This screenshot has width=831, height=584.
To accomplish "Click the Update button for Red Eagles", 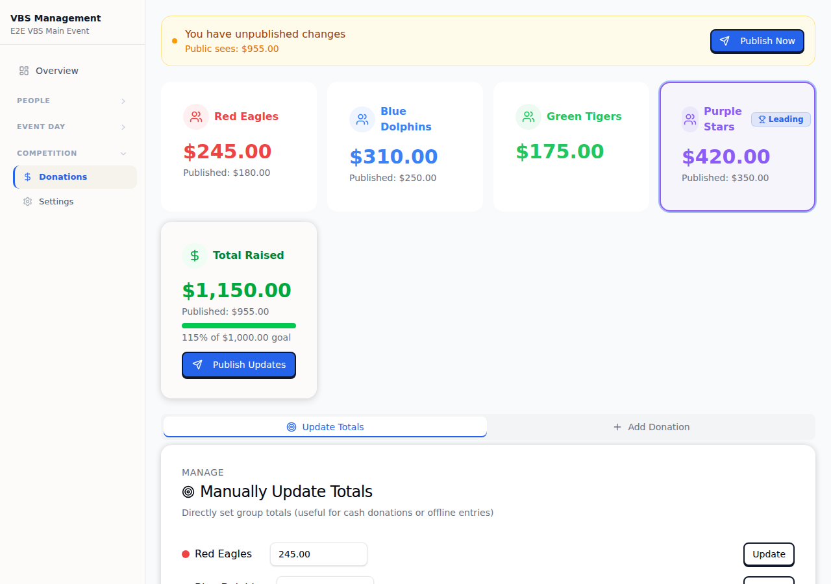I will 769,554.
